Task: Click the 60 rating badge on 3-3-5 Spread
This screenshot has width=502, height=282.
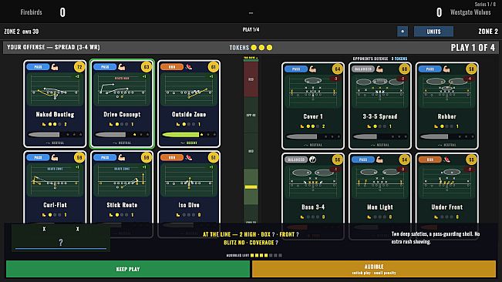Action: coord(404,69)
